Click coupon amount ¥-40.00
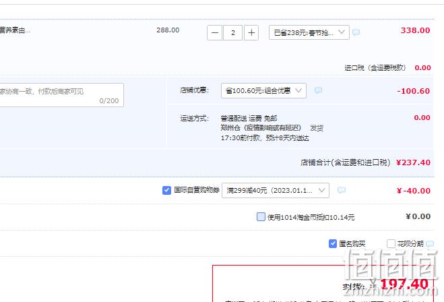The height and width of the screenshot is (302, 444). [414, 191]
